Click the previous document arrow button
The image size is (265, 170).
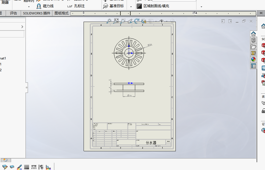[x=223, y=21]
